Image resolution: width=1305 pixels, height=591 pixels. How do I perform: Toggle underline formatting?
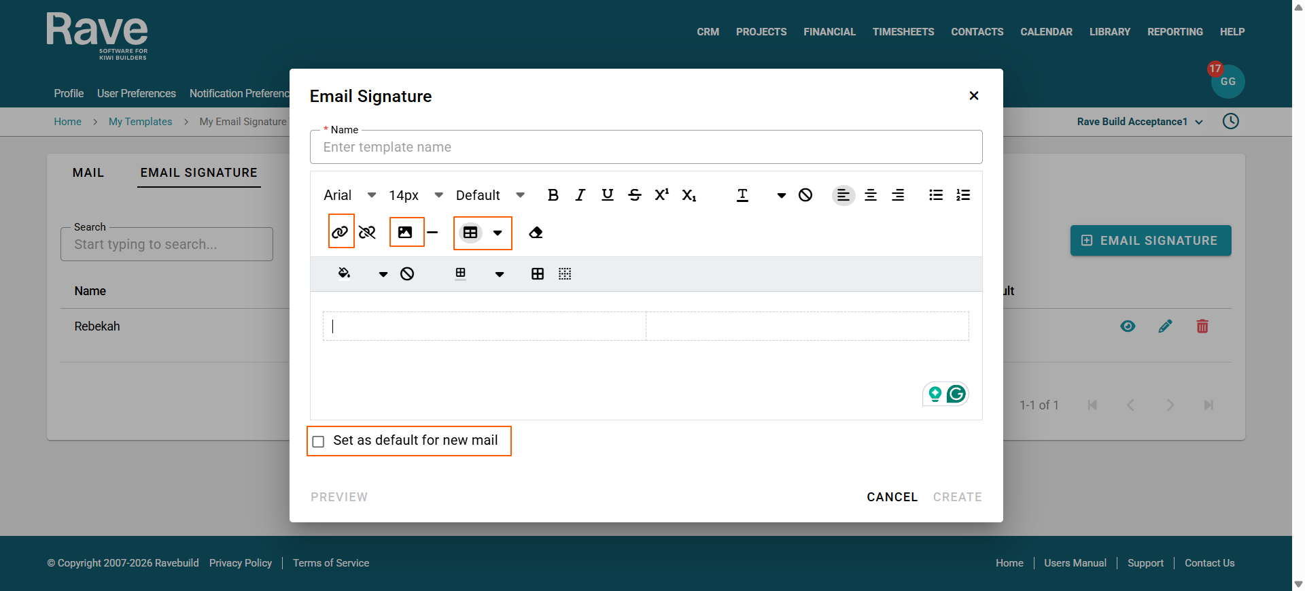coord(608,195)
